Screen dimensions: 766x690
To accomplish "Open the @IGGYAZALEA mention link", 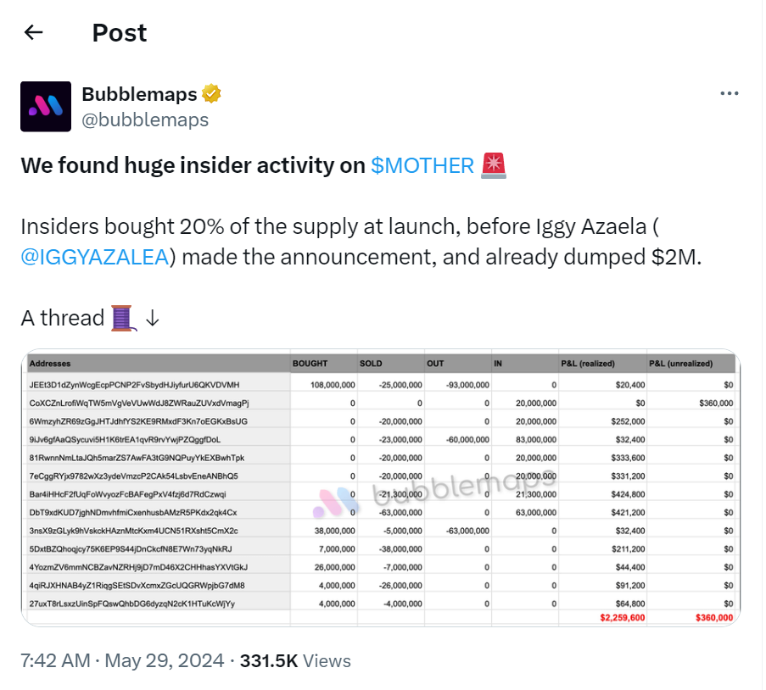I will pyautogui.click(x=95, y=257).
